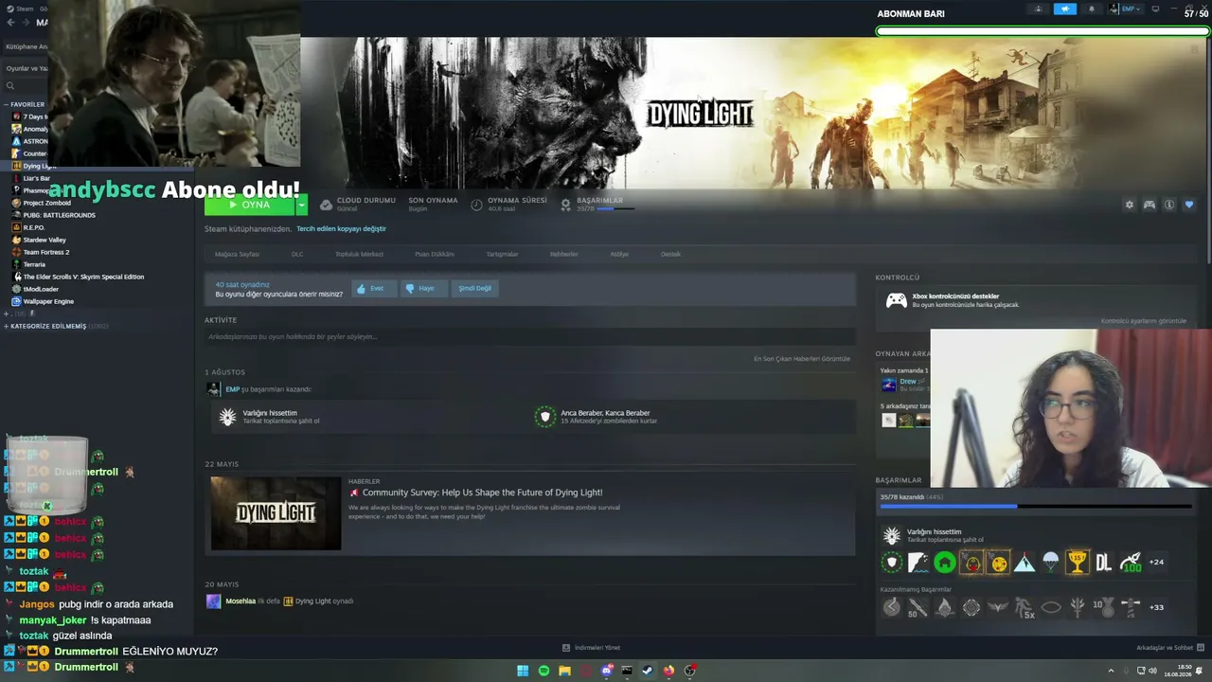This screenshot has width=1212, height=682.
Task: Select Skyrim Special Edition in library
Action: pos(83,277)
